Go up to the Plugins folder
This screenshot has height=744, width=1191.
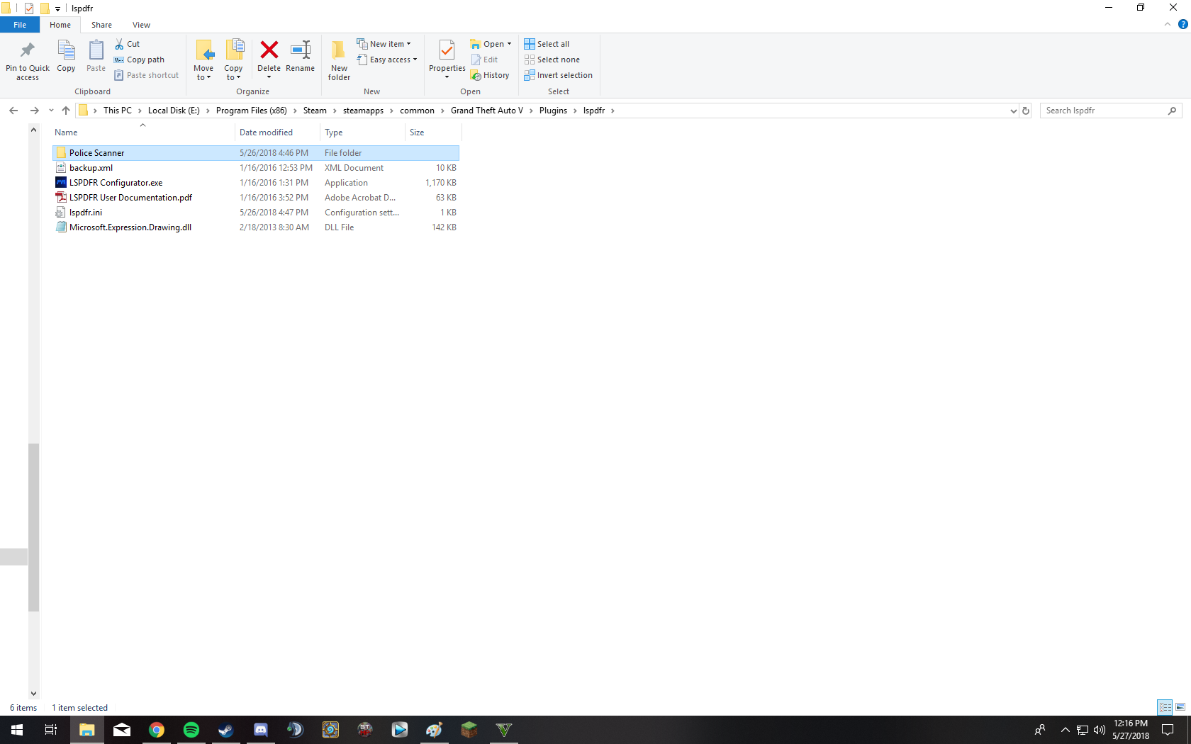pos(66,111)
